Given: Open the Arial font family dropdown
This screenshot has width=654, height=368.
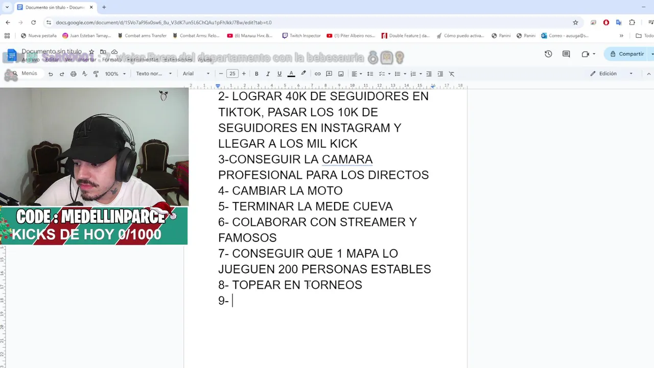Looking at the screenshot, I should (196, 74).
